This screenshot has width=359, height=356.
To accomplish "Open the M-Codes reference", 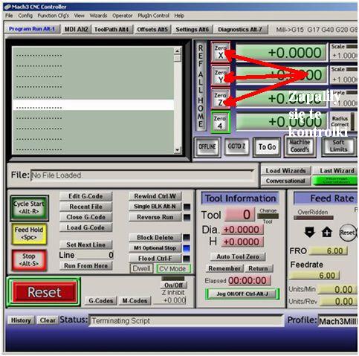I will pyautogui.click(x=135, y=301).
